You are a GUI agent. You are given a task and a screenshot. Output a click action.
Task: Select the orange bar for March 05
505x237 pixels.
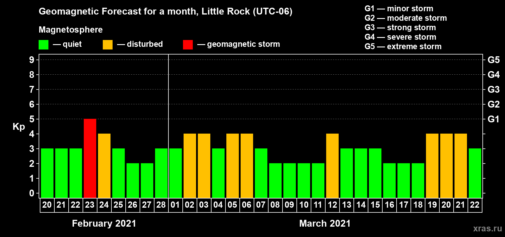click(x=233, y=166)
